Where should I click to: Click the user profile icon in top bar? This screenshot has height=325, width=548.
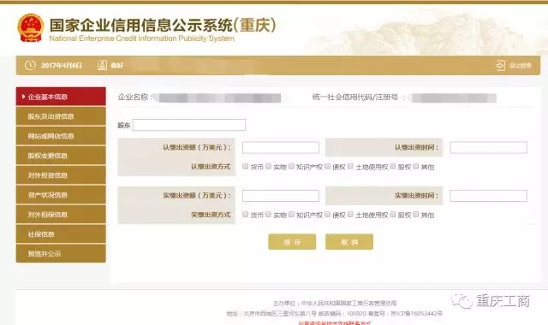click(x=102, y=65)
